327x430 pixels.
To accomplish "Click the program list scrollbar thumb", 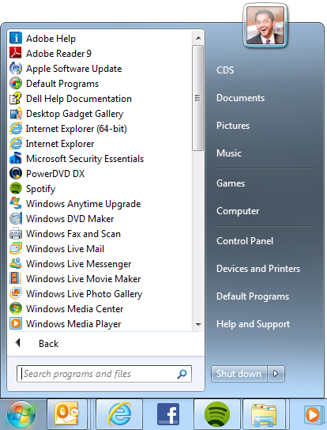I will pos(198,98).
